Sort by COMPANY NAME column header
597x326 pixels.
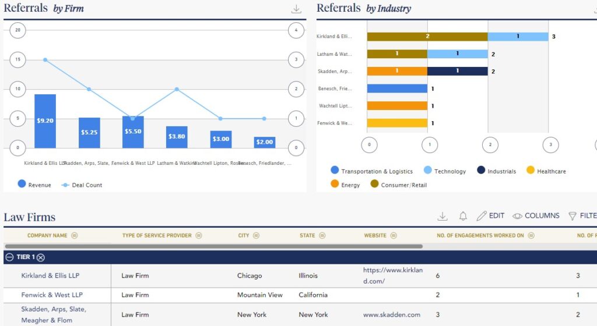(x=47, y=236)
